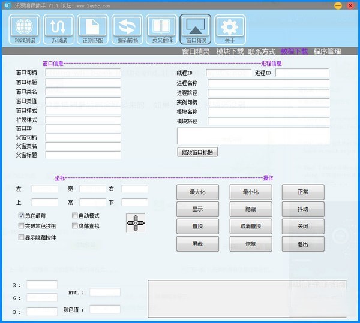Focus the 线程ID input field
This screenshot has width=360, height=323.
229,73
